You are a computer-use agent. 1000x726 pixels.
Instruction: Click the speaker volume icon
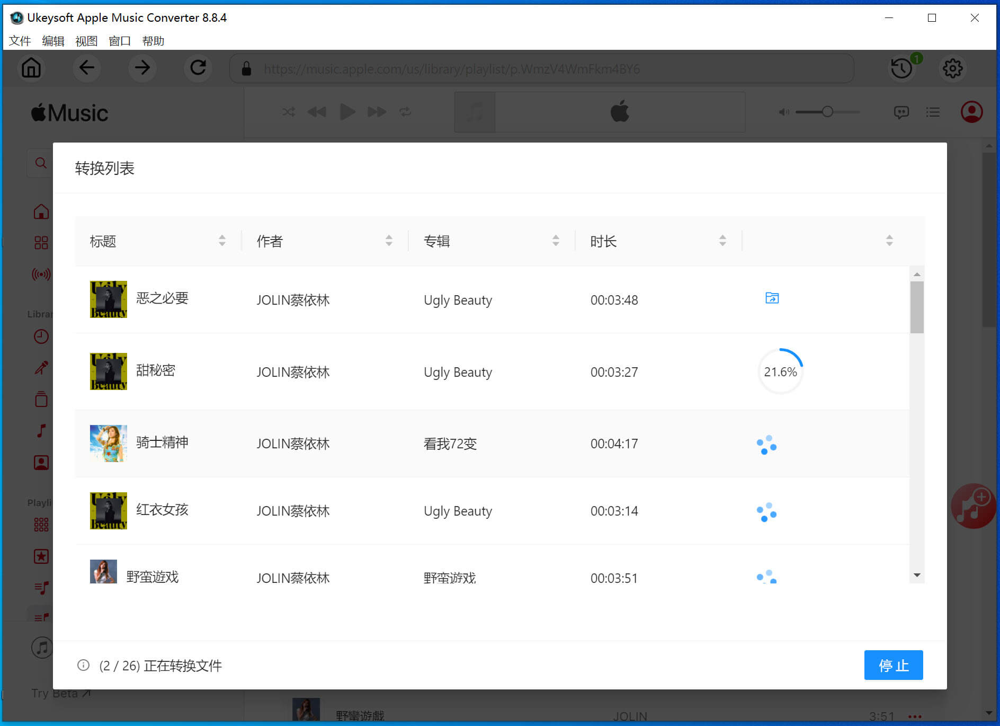click(784, 112)
